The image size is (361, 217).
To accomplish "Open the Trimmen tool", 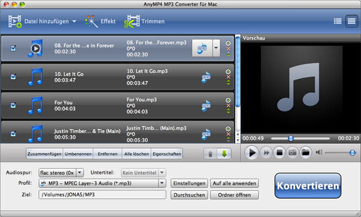I will (x=144, y=21).
